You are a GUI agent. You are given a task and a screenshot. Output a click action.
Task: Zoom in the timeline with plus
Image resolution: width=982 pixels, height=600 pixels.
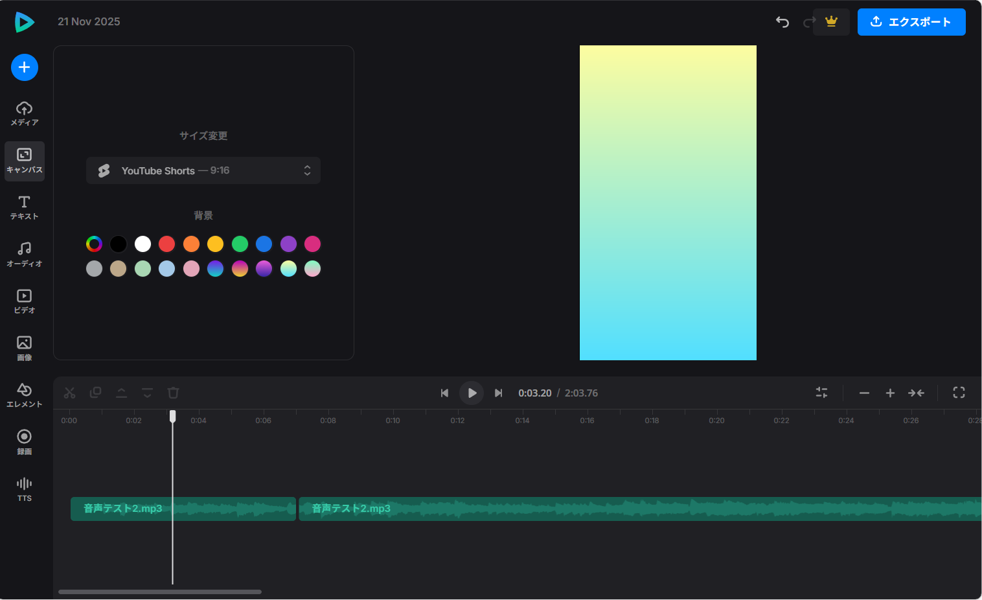tap(890, 393)
